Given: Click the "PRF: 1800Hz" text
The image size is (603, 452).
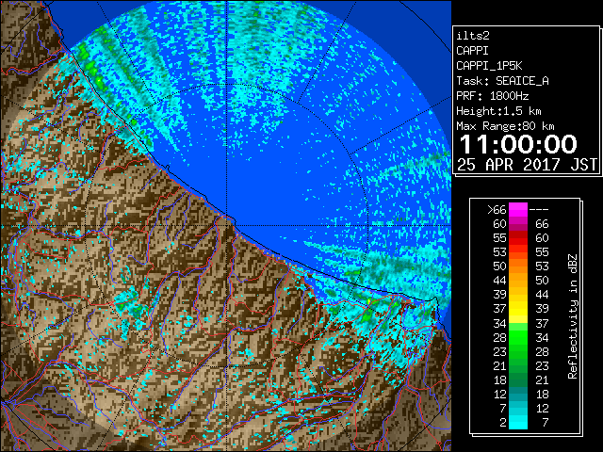Looking at the screenshot, I should coord(492,96).
